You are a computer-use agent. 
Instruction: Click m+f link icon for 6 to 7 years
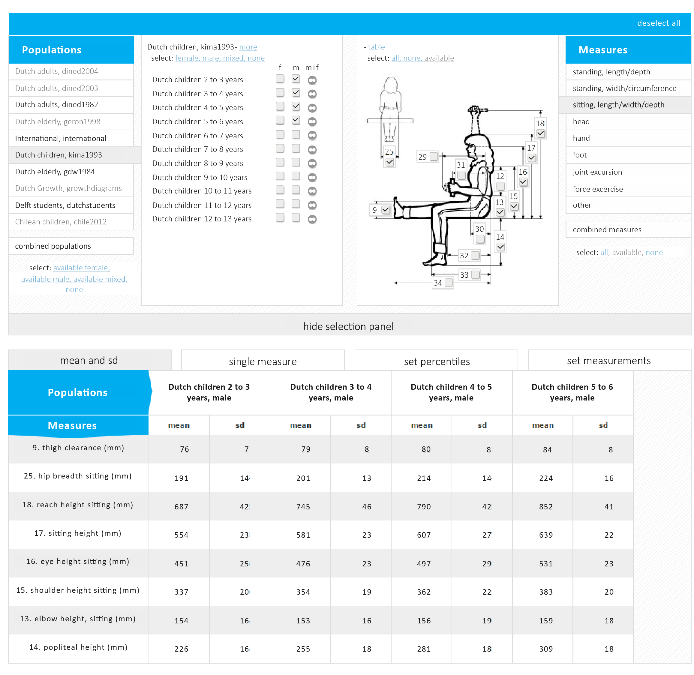tap(312, 135)
